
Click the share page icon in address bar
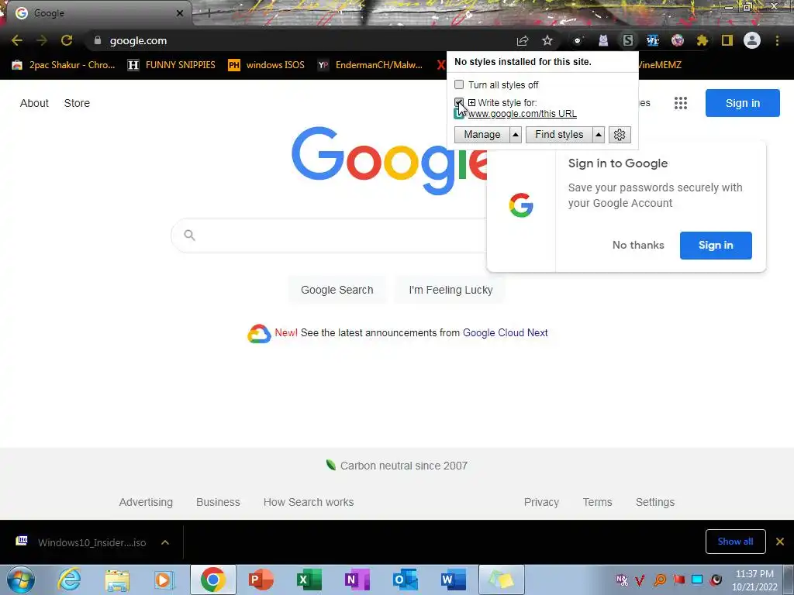[x=523, y=40]
